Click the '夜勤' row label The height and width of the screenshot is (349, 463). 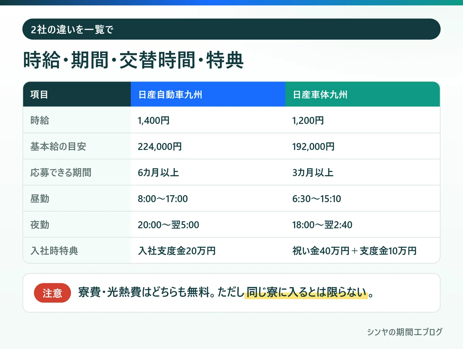pos(40,225)
